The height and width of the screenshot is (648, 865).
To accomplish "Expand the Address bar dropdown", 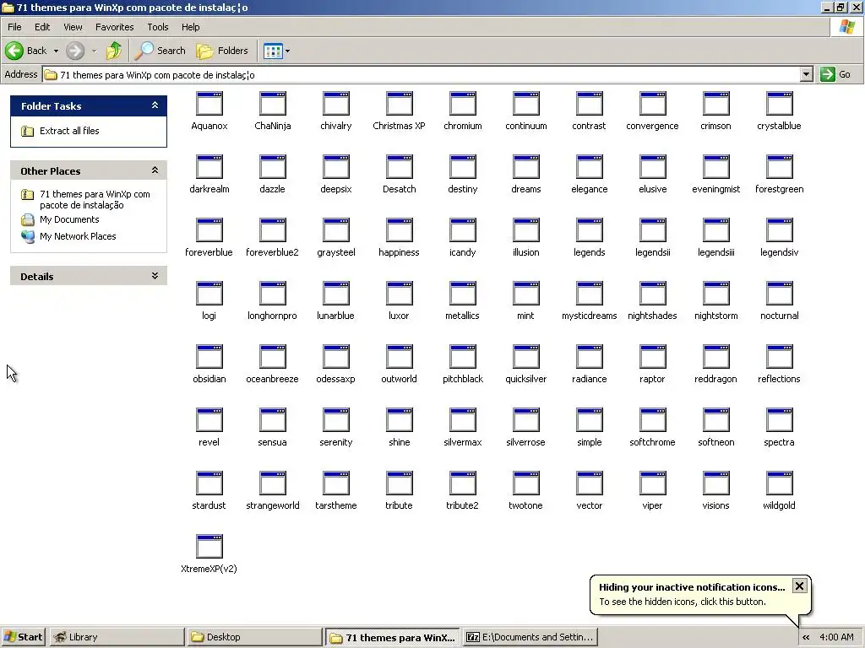I will click(x=806, y=74).
